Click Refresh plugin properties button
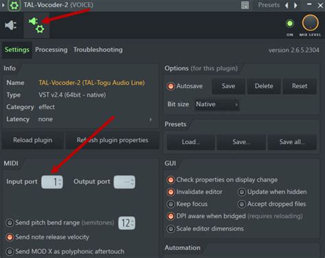 pyautogui.click(x=112, y=140)
